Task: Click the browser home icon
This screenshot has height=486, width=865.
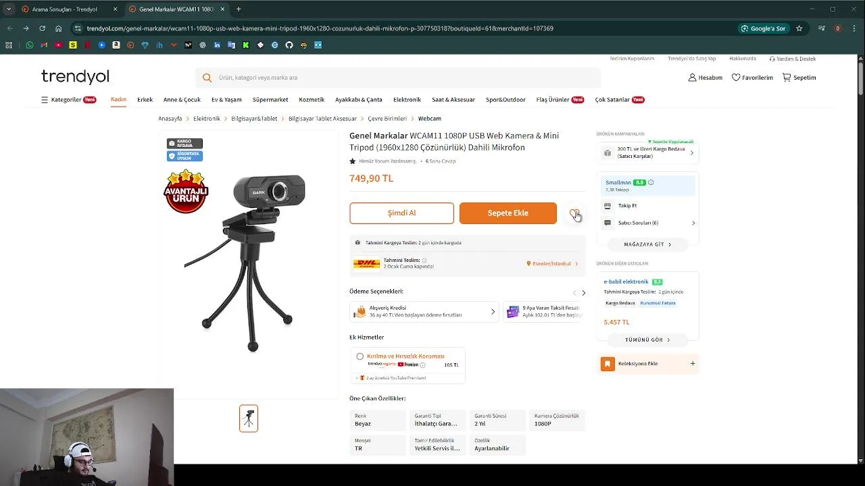Action: point(59,28)
